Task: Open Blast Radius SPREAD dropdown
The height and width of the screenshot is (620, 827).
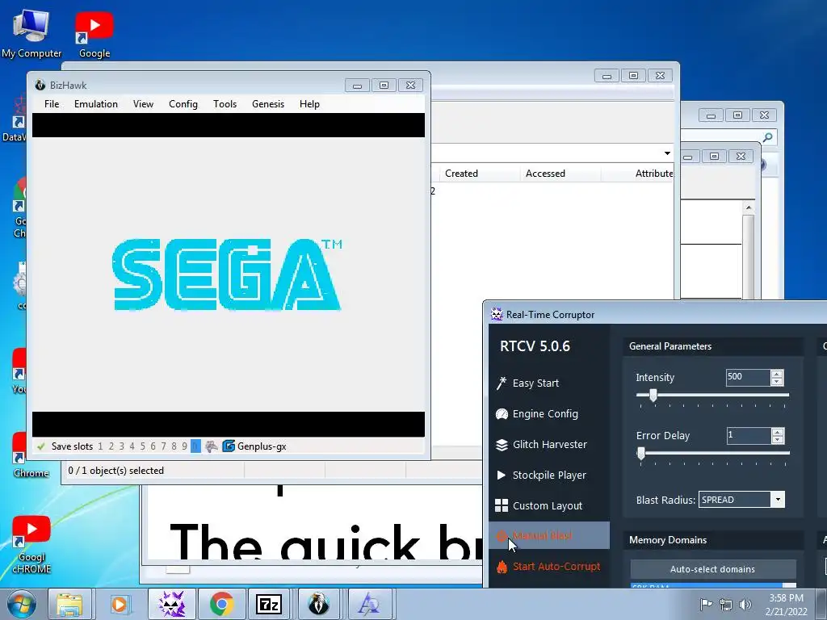Action: click(x=778, y=500)
